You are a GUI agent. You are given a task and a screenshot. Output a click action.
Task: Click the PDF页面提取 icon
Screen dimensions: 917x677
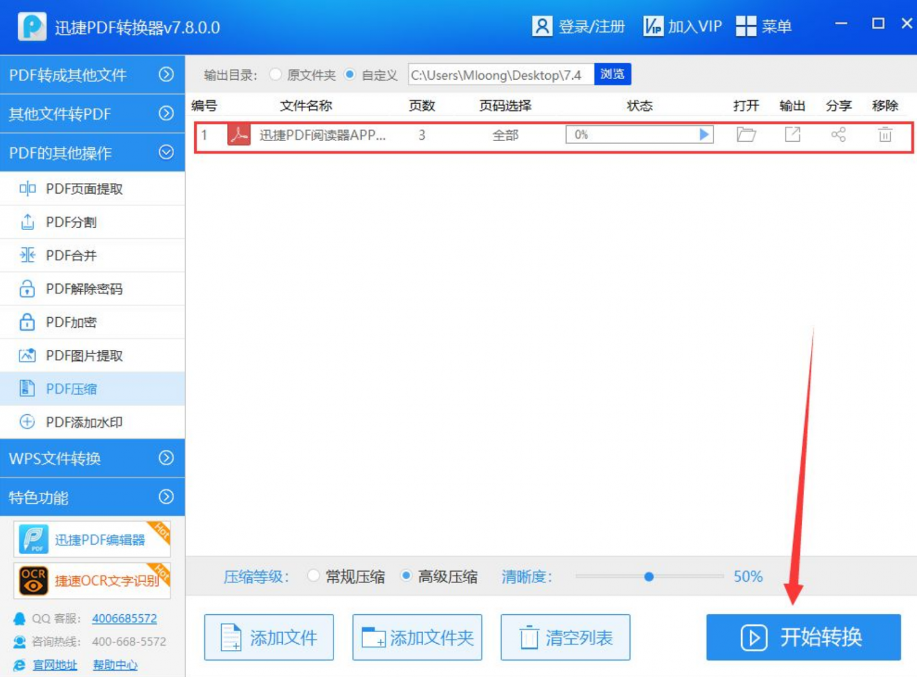27,189
